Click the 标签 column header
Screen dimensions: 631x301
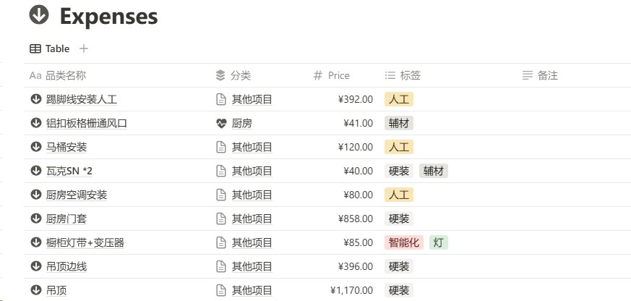410,75
